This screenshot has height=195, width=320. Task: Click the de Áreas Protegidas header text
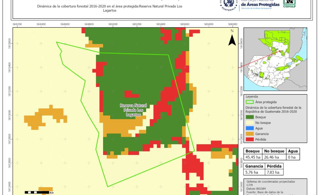point(260,4)
